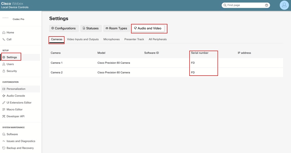
Task: Click inside the Find page search field
Action: click(x=246, y=5)
